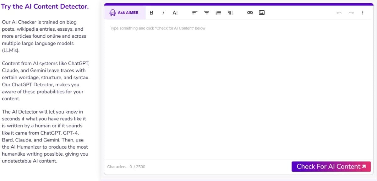Toggle bold formatting in the editor

click(x=151, y=13)
